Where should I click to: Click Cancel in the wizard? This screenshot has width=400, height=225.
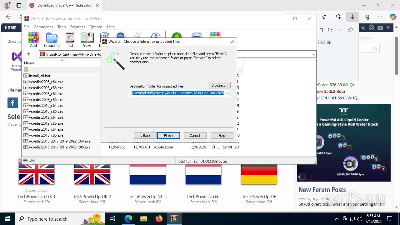pos(195,136)
